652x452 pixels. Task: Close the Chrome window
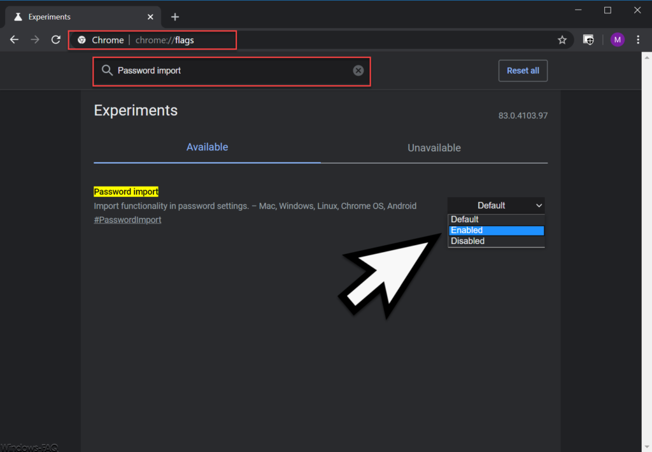pos(637,10)
